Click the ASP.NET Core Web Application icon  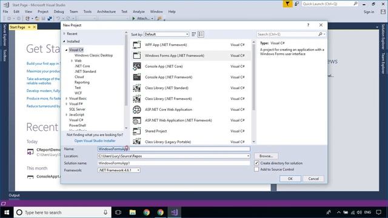tap(137, 109)
